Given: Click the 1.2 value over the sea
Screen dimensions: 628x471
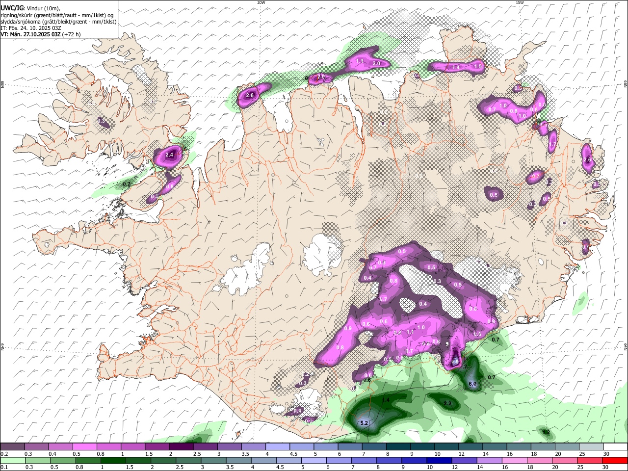Looking at the screenshot, I should pyautogui.click(x=546, y=432).
